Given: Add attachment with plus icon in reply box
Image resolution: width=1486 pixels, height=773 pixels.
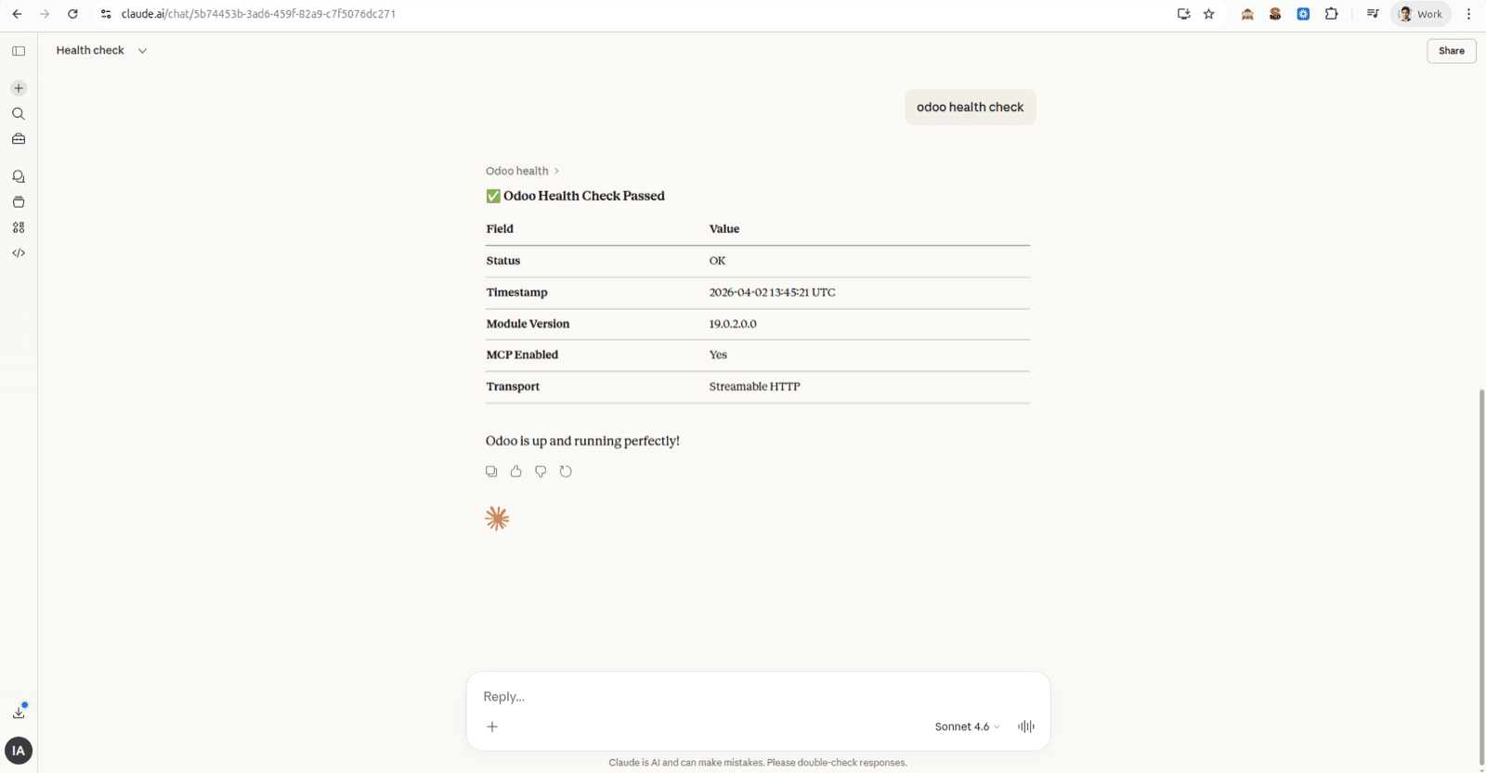Looking at the screenshot, I should [492, 727].
